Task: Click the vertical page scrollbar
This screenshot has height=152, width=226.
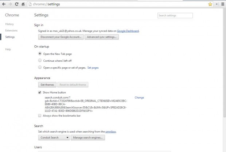Action: [x=225, y=63]
